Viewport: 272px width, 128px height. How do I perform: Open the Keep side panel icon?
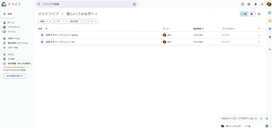pyautogui.click(x=270, y=21)
